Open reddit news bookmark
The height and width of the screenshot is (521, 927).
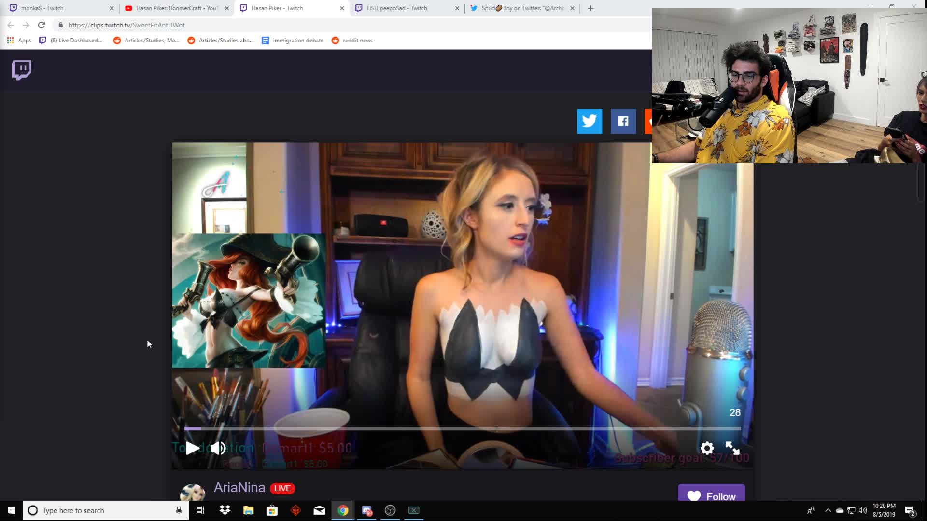tap(352, 41)
